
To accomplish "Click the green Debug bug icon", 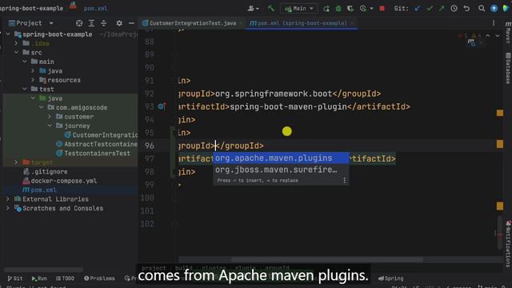I will (338, 9).
